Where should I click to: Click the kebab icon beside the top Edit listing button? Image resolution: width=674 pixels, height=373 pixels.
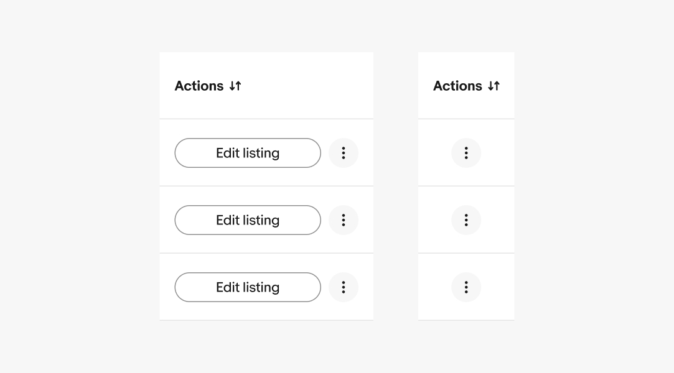coord(344,153)
